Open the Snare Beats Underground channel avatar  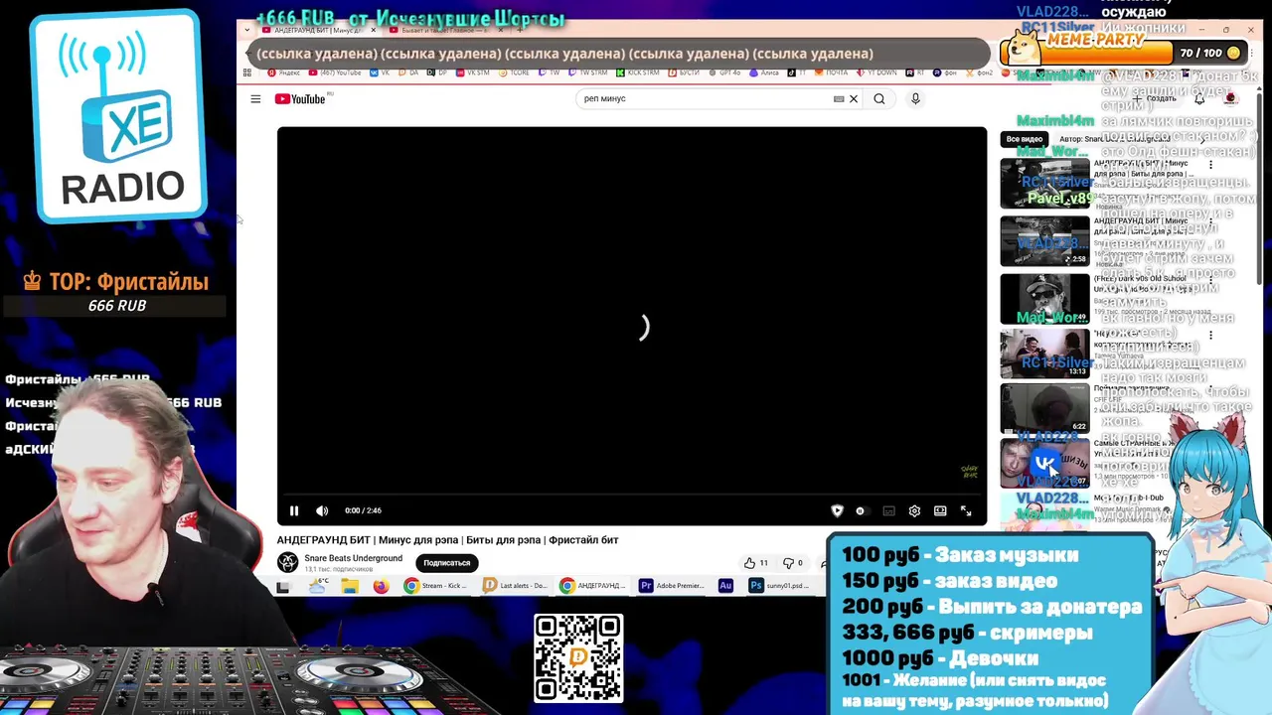pos(288,563)
